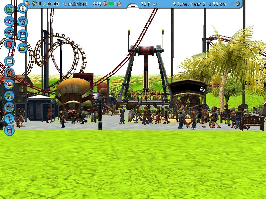Expand the top status bar tab handle
The image size is (266, 199).
click(x=133, y=6)
